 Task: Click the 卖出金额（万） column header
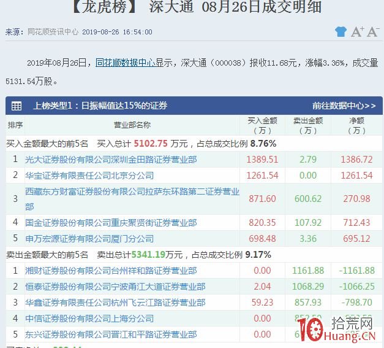tap(308, 125)
